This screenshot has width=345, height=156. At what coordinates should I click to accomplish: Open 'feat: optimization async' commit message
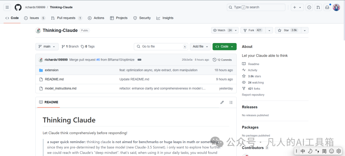point(158,70)
